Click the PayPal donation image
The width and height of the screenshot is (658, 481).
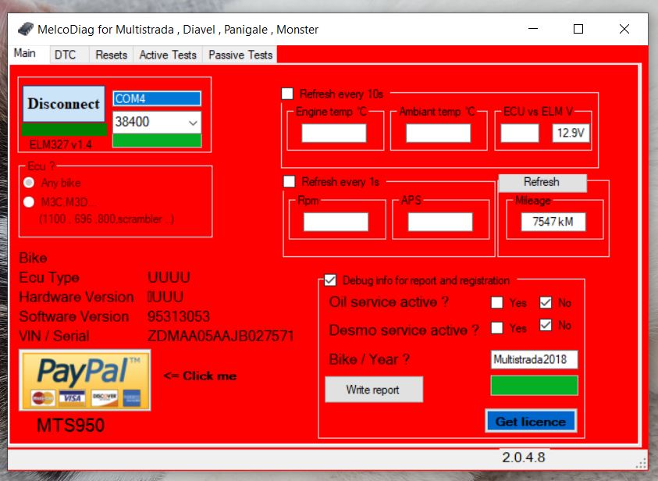[x=84, y=380]
